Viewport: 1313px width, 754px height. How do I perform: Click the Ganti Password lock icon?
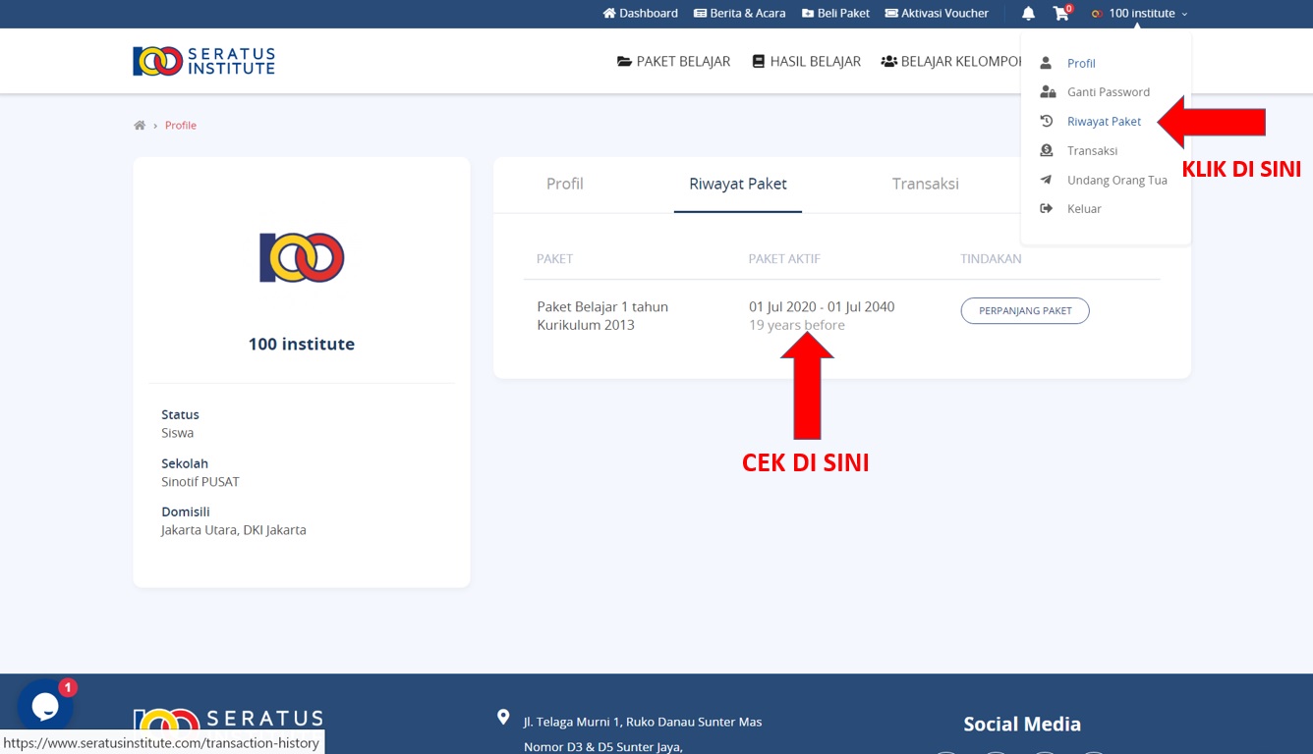[x=1048, y=92]
